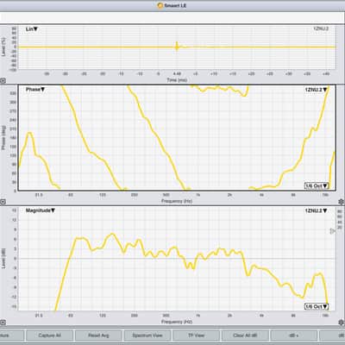The width and height of the screenshot is (345, 345).
Task: Switch to TF View
Action: [x=196, y=336]
